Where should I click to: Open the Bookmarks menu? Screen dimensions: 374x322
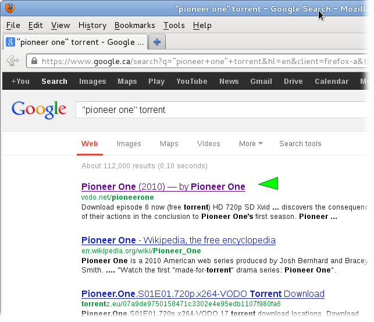point(135,25)
